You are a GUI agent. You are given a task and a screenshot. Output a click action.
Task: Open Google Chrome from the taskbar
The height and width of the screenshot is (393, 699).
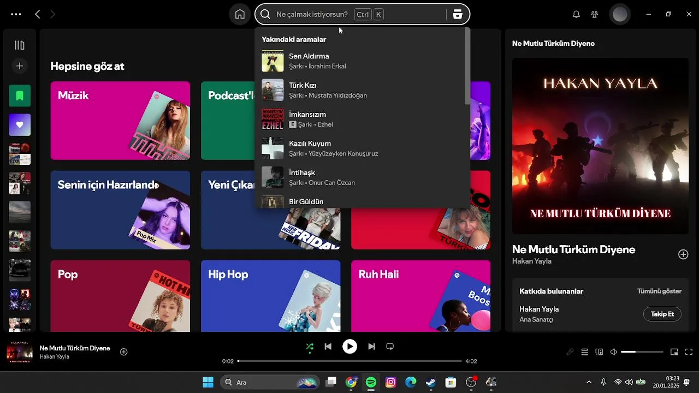pos(351,382)
